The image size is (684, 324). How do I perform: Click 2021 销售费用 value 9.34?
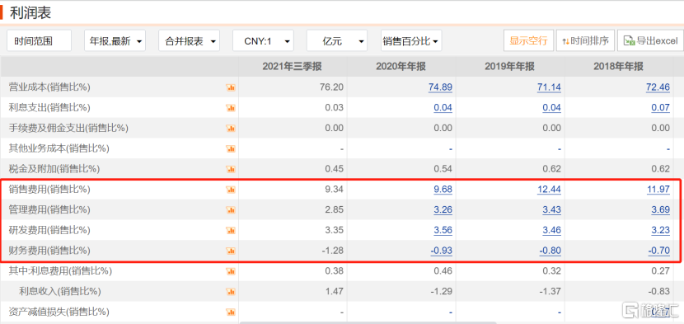point(334,190)
